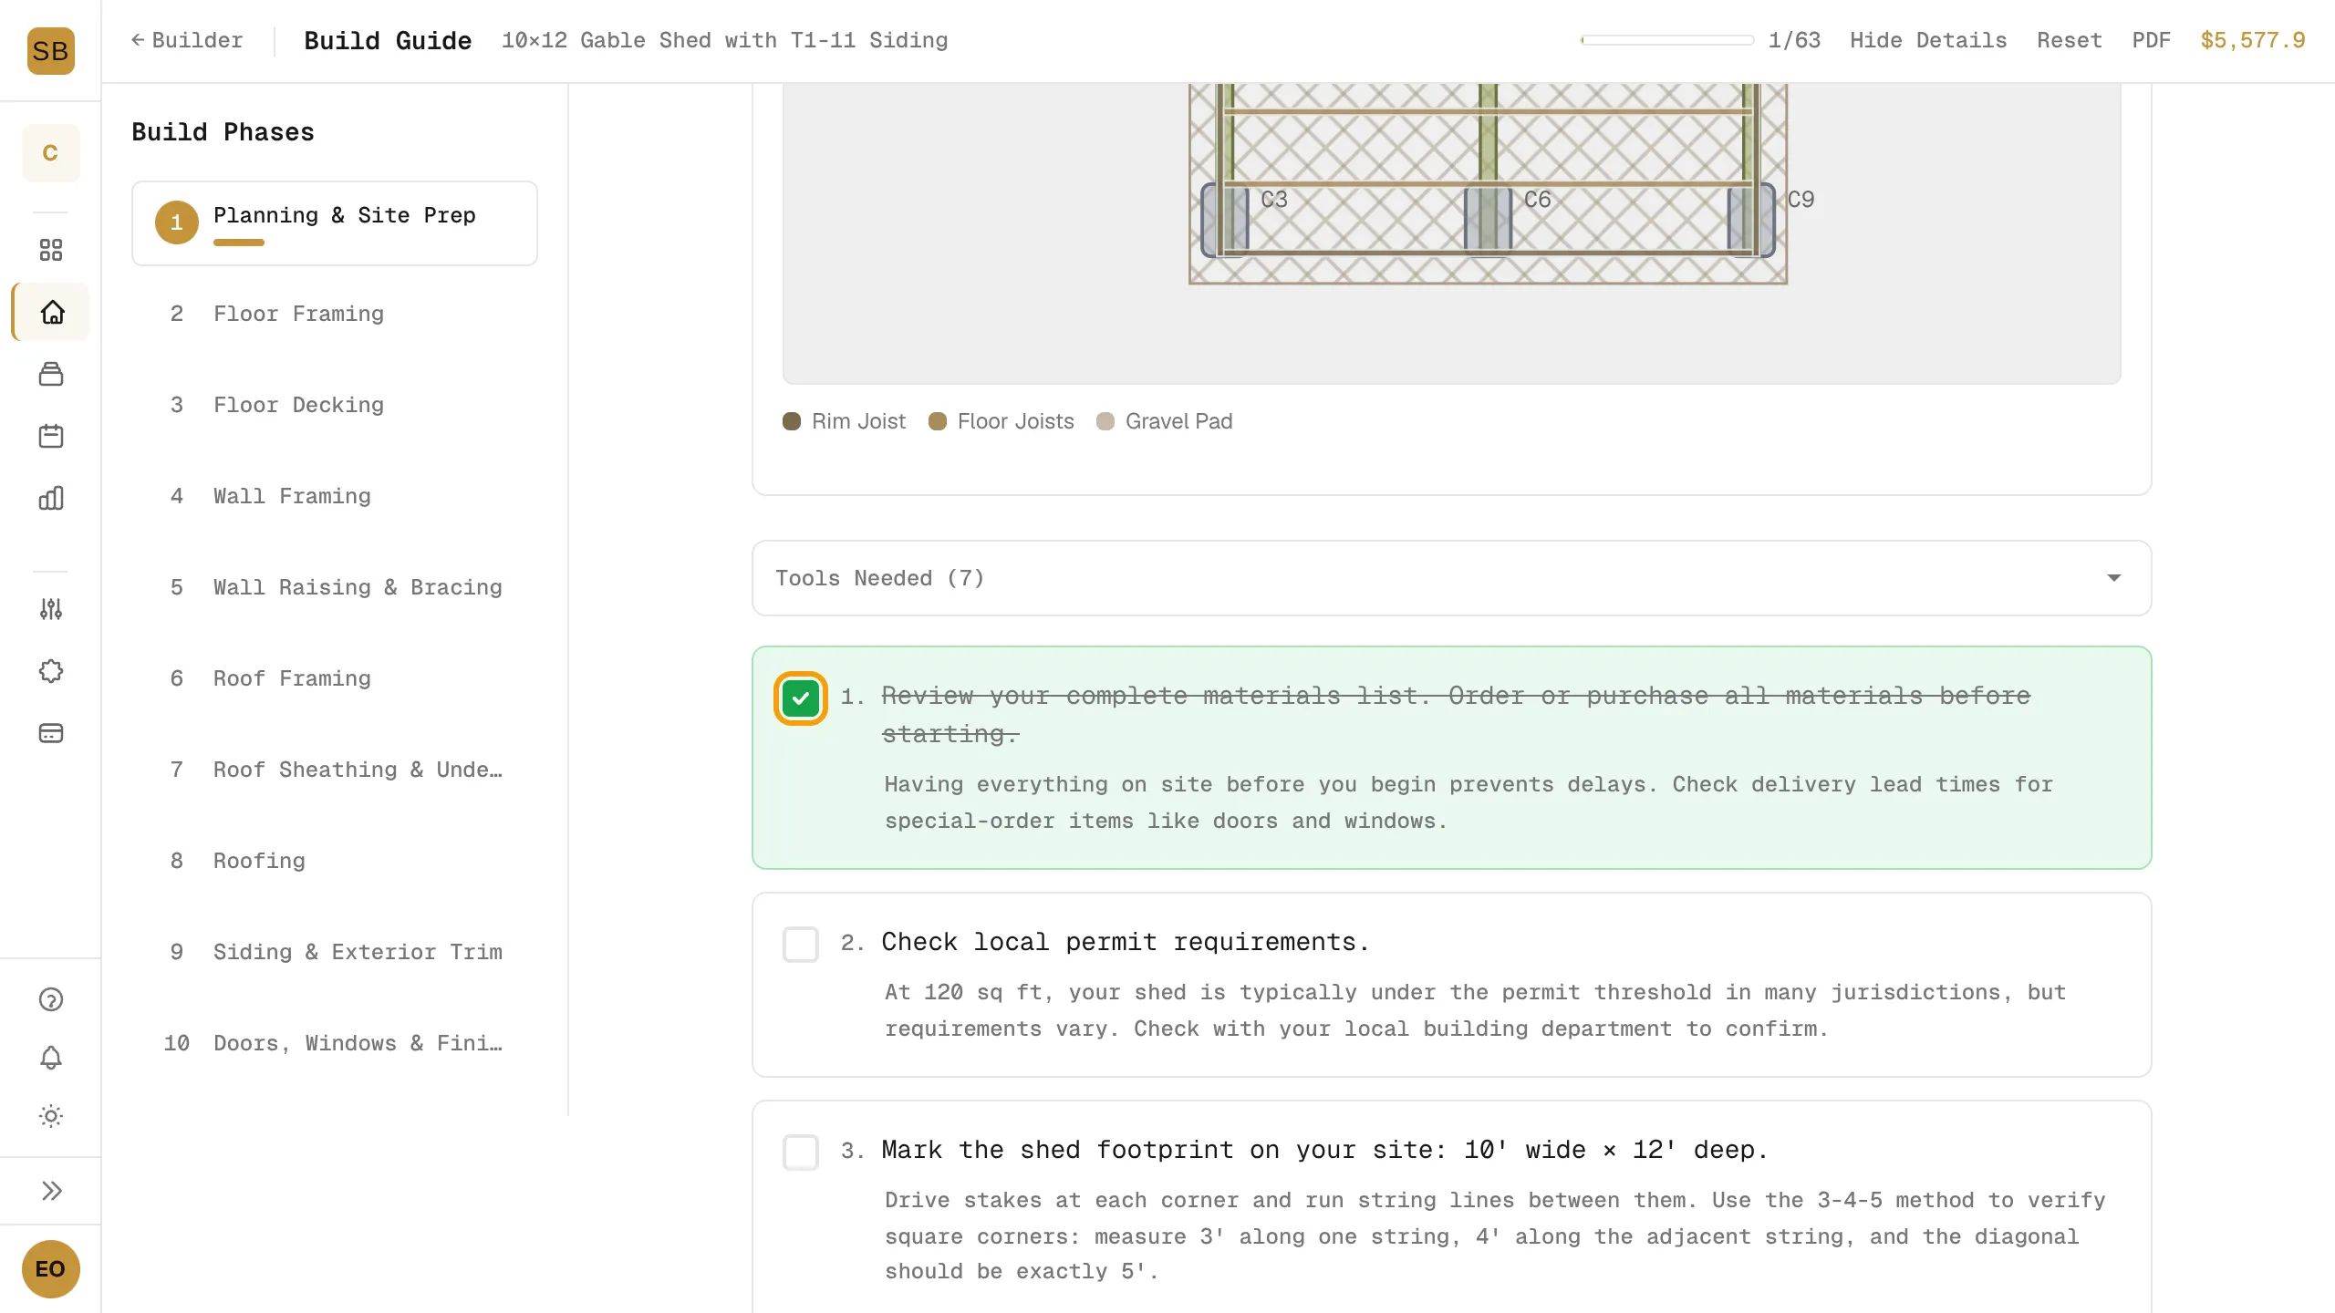This screenshot has height=1313, width=2335.
Task: Export the guide as PDF
Action: click(x=2151, y=40)
